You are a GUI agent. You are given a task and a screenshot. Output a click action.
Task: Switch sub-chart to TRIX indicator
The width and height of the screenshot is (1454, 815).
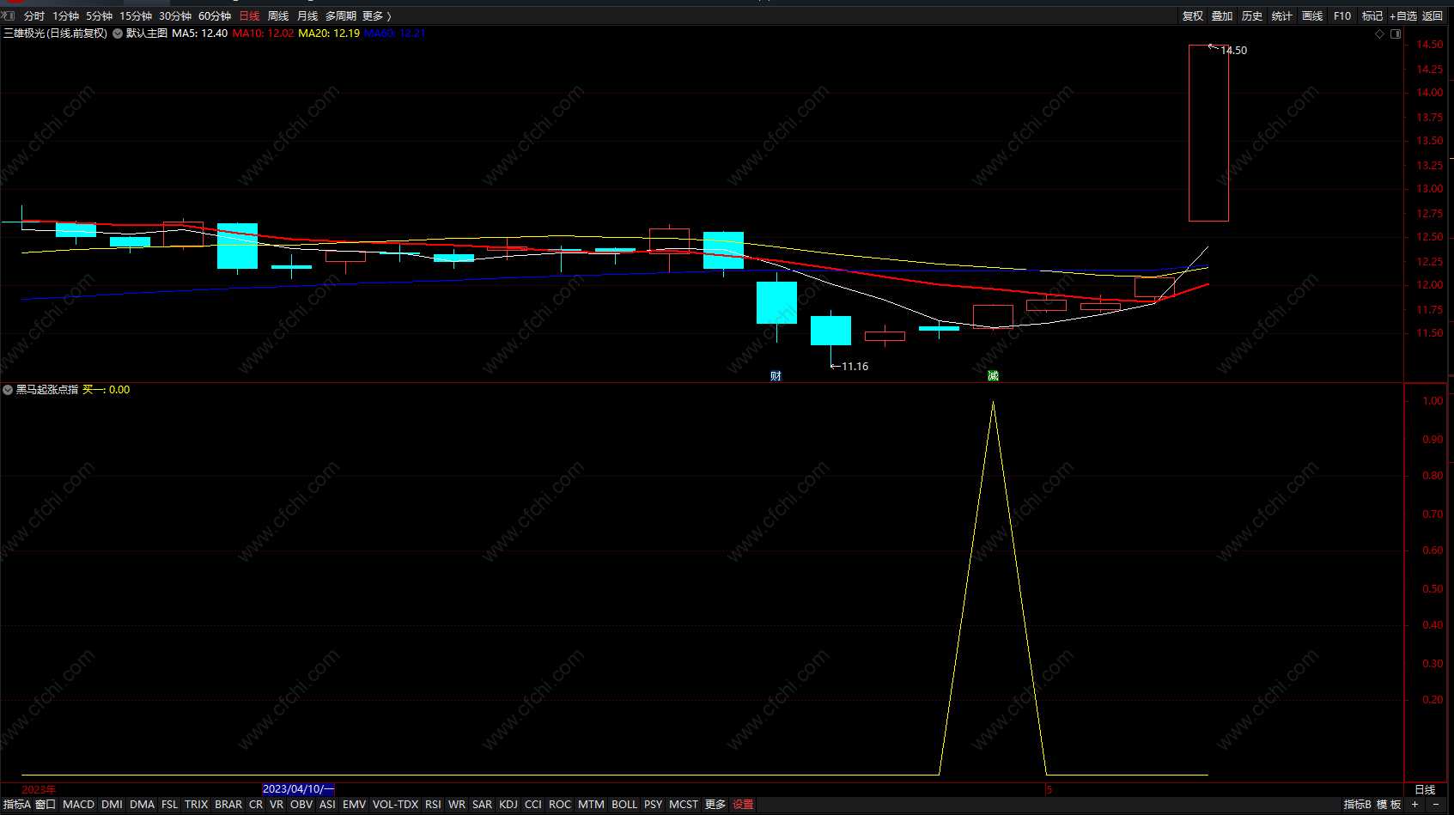click(x=196, y=805)
